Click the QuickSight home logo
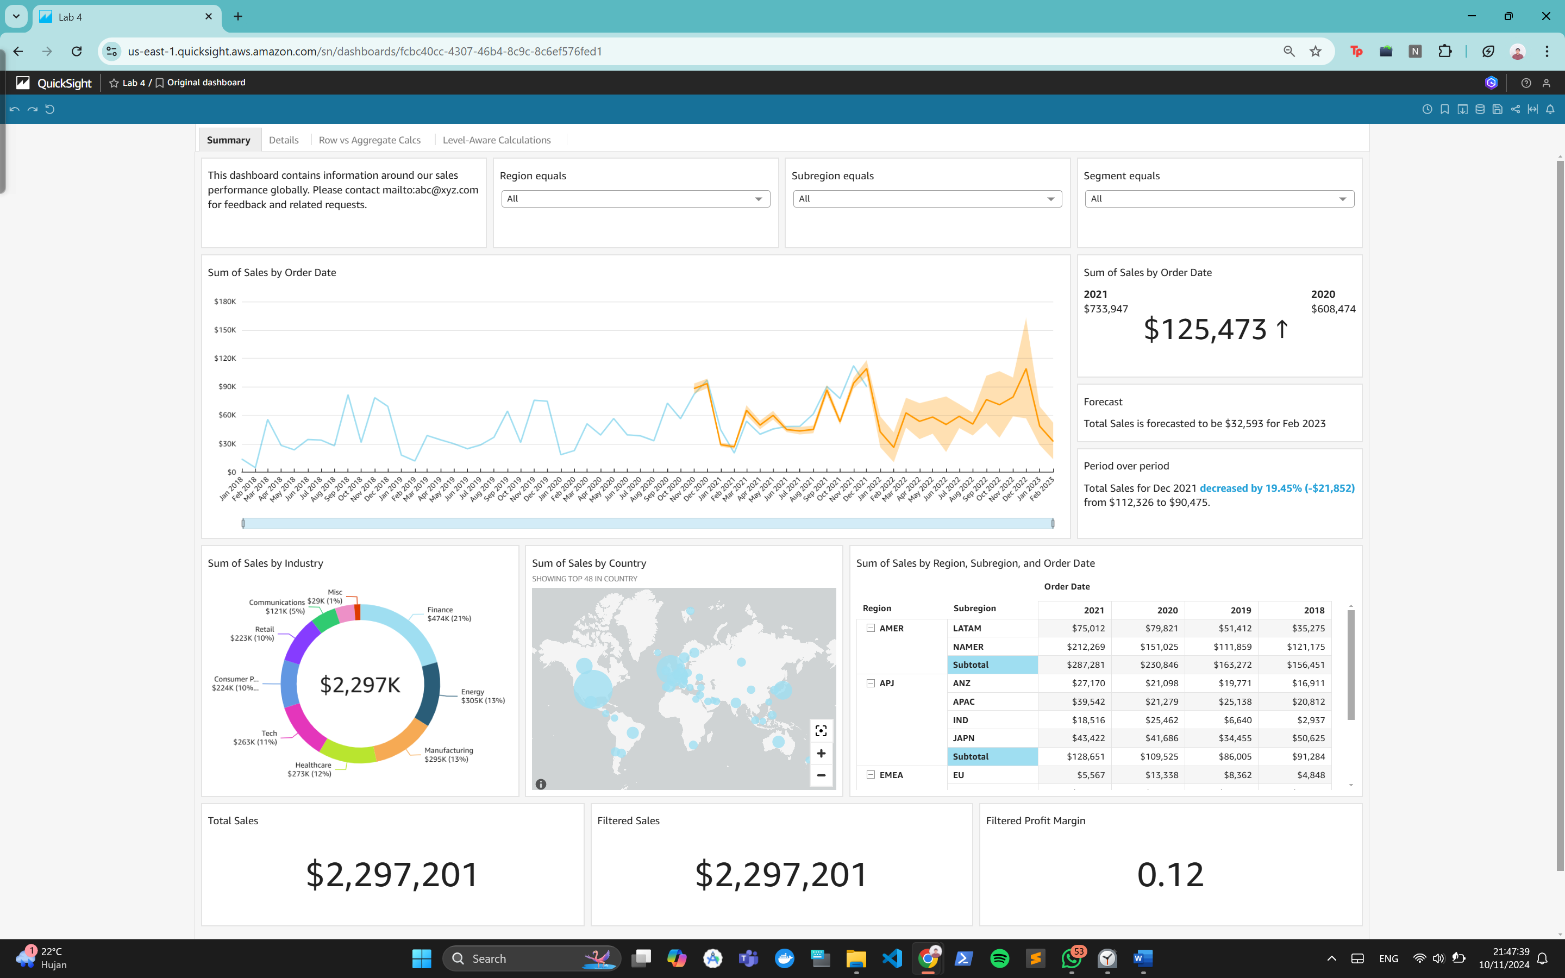This screenshot has width=1565, height=978. coord(54,83)
